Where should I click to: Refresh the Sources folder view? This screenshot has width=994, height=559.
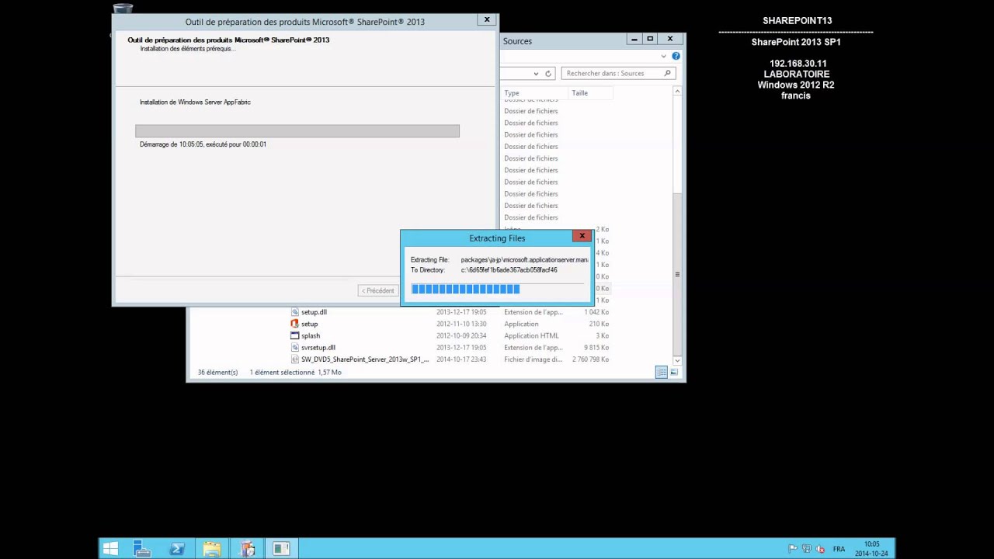pyautogui.click(x=547, y=73)
